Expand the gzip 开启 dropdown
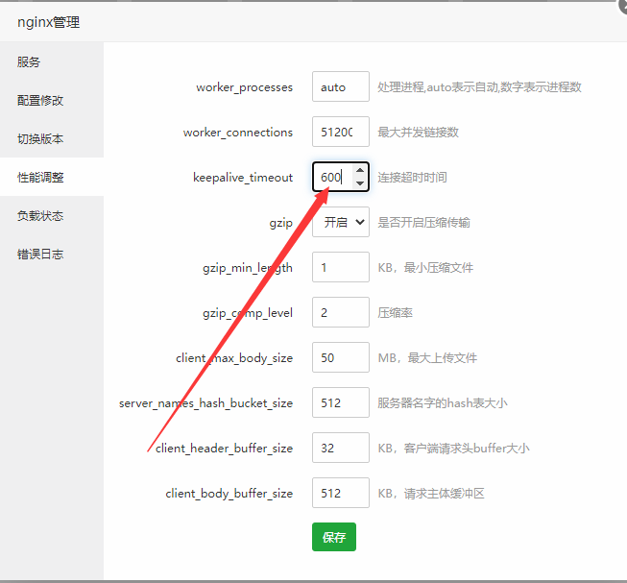This screenshot has width=627, height=583. tap(340, 222)
